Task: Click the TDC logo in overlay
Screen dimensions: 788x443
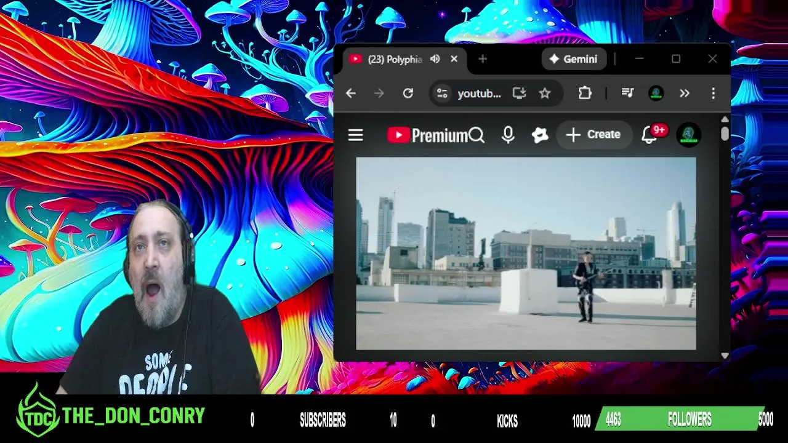Action: click(38, 410)
